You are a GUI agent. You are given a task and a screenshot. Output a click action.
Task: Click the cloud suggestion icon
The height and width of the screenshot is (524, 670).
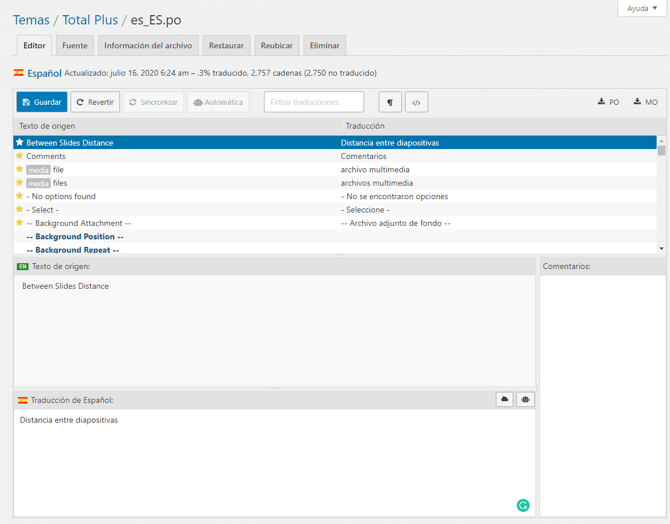tap(505, 399)
